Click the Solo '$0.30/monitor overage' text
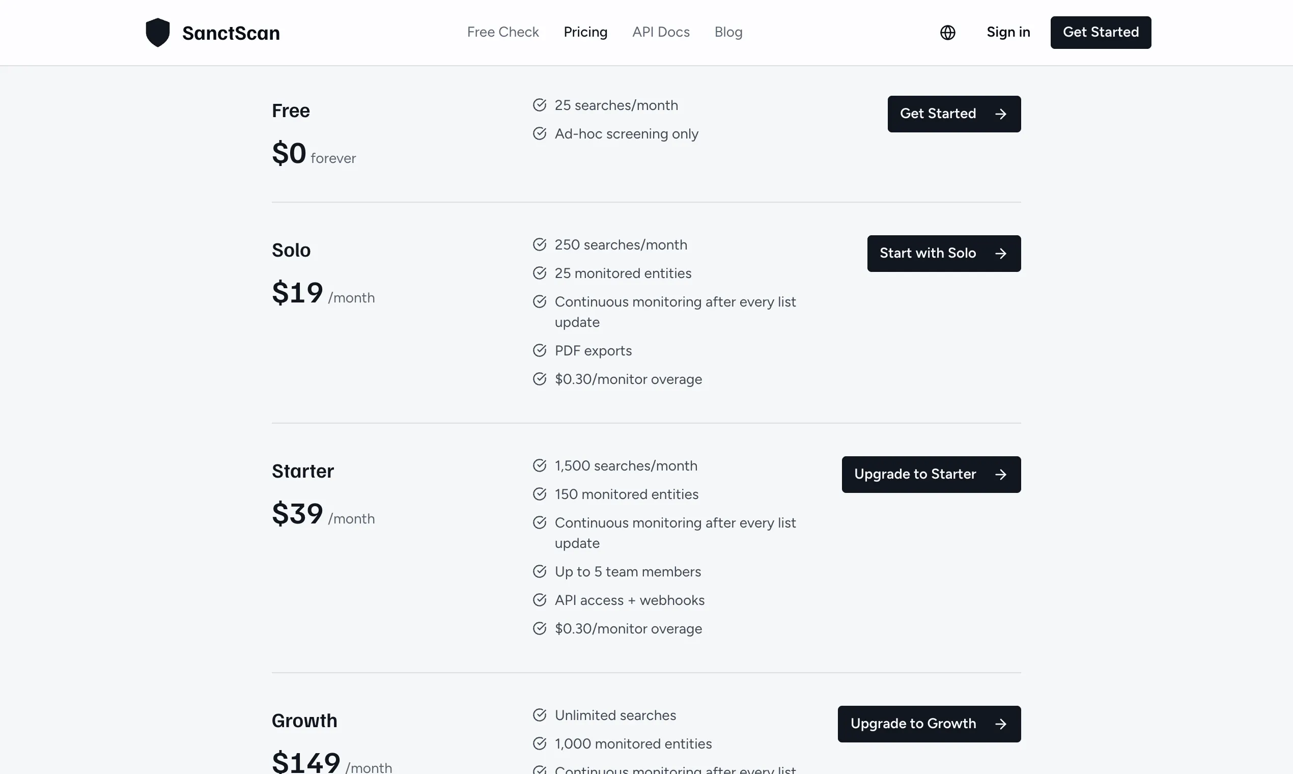This screenshot has height=774, width=1293. pos(628,379)
